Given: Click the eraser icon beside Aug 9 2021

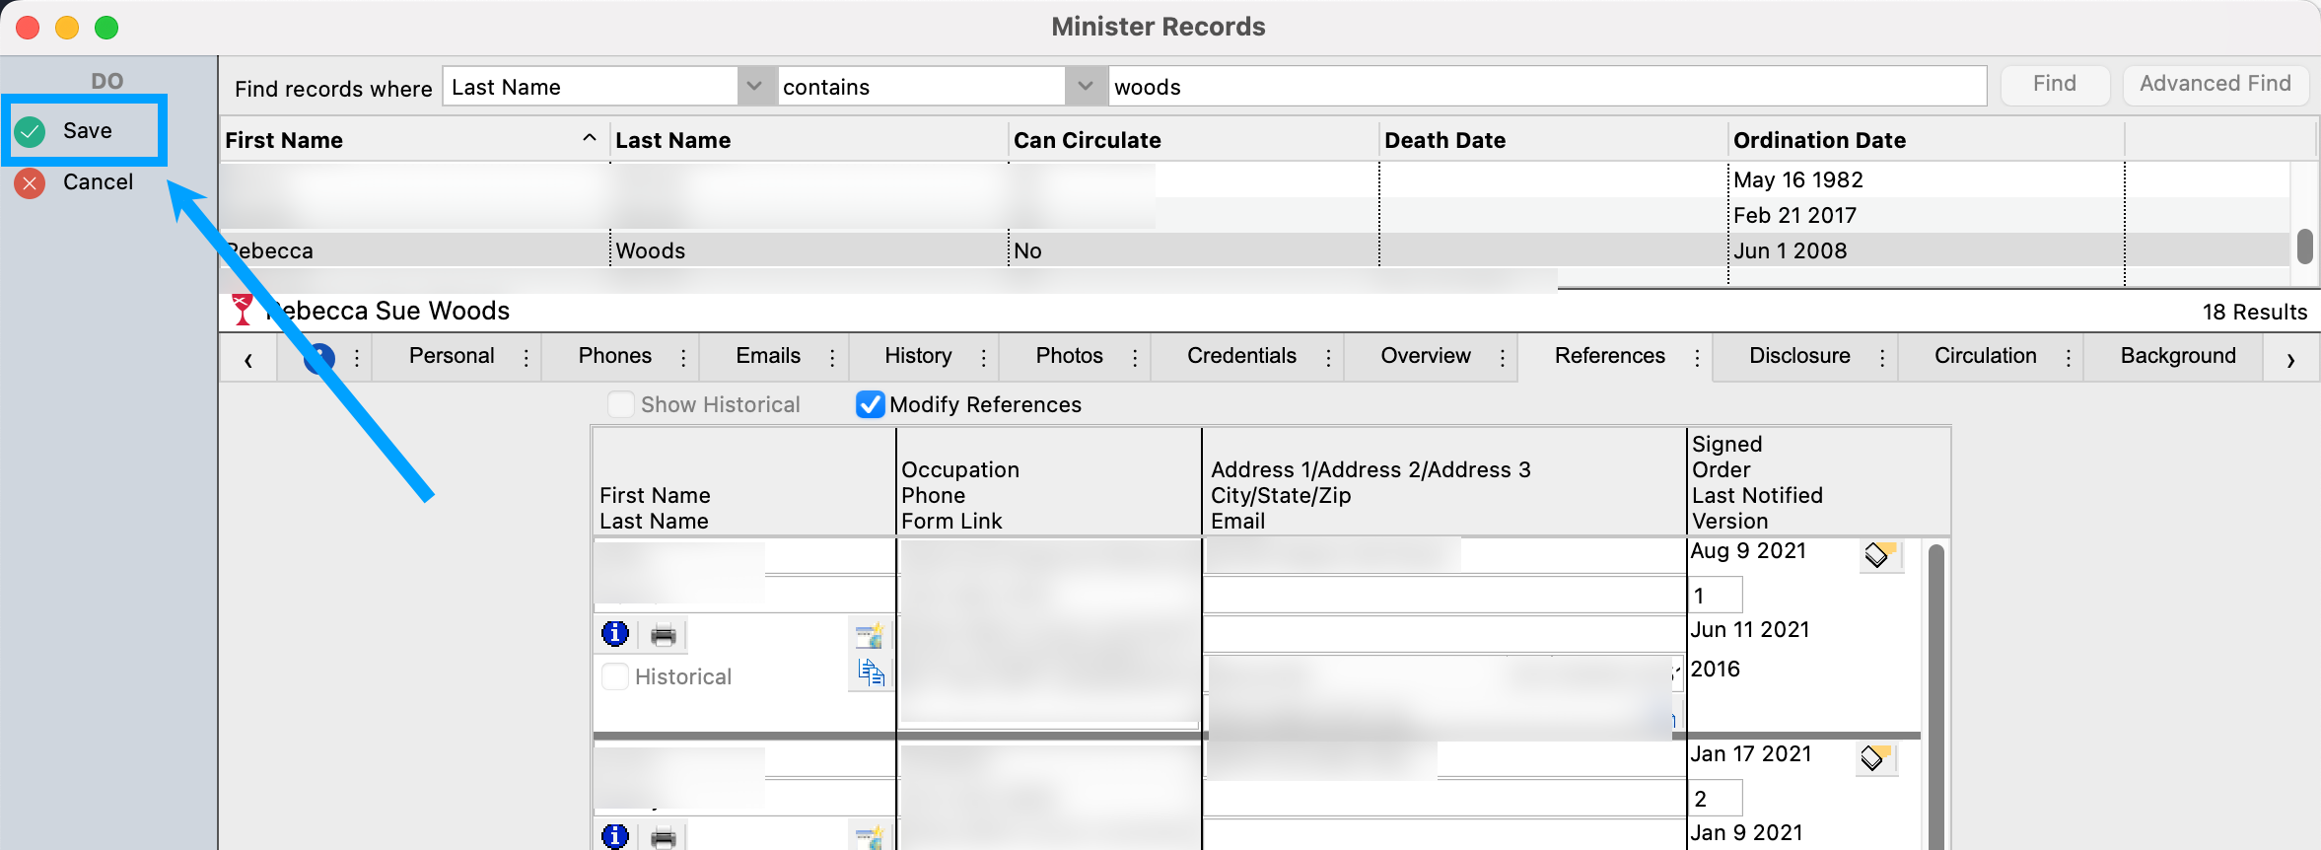Looking at the screenshot, I should [1878, 555].
